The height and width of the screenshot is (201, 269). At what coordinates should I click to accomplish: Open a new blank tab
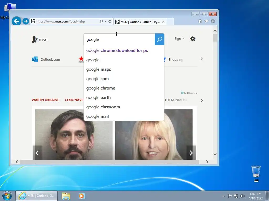click(170, 22)
